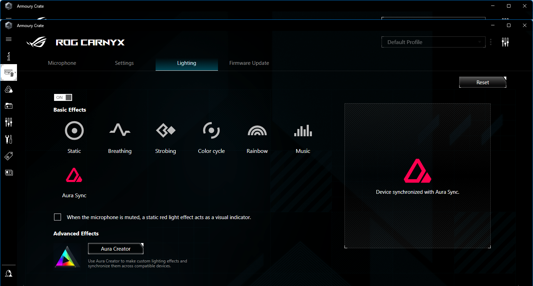
Task: Click the Aura Creator prism logo
Action: [x=67, y=257]
